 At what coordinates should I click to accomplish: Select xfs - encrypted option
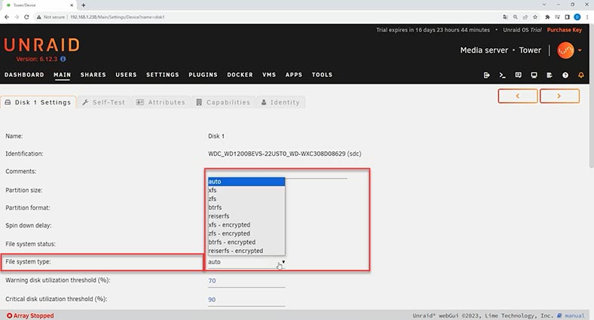[x=246, y=225]
